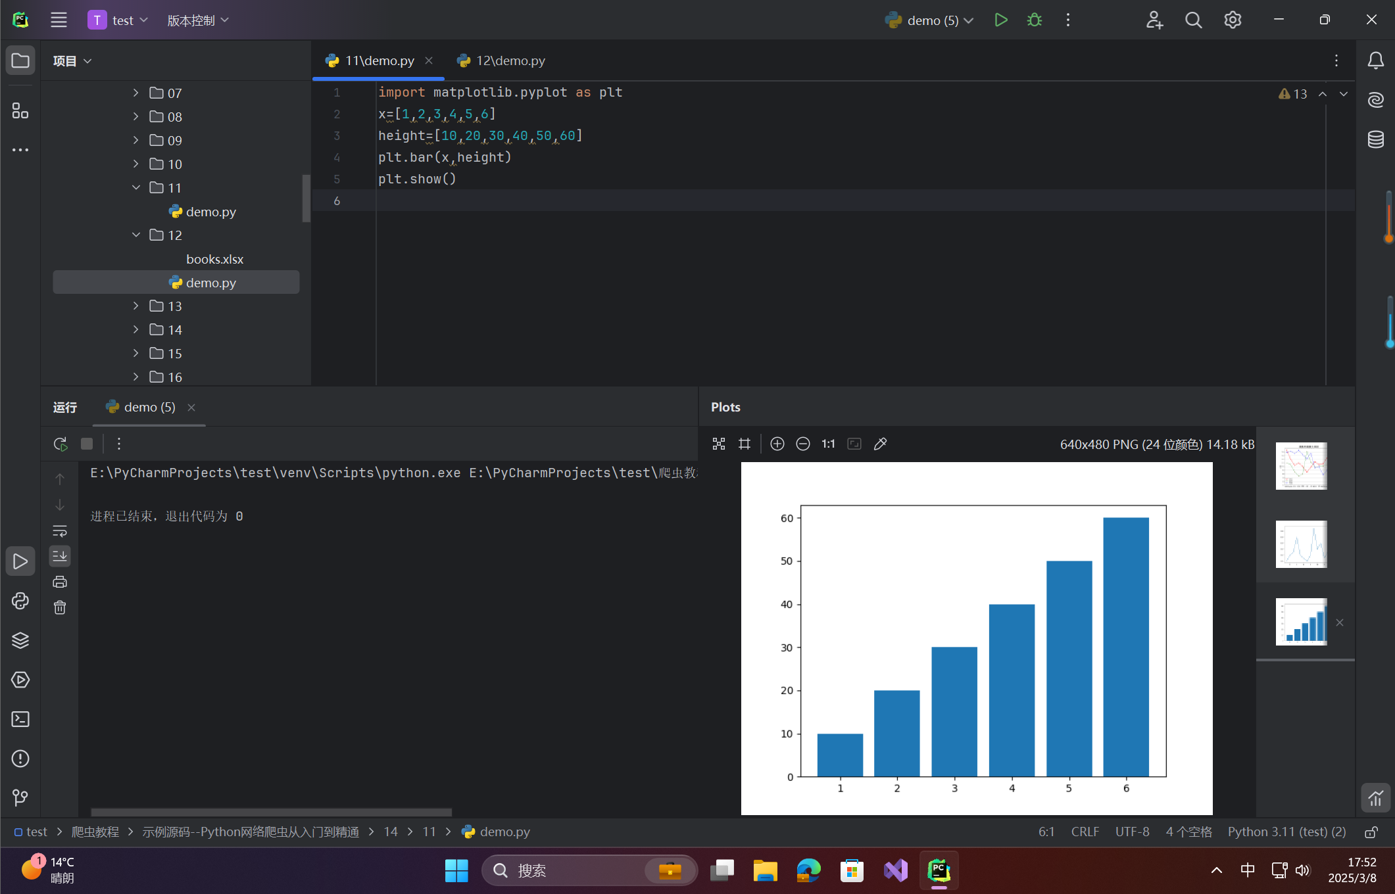The image size is (1395, 894).
Task: Open the Python Console tool window
Action: pos(20,601)
